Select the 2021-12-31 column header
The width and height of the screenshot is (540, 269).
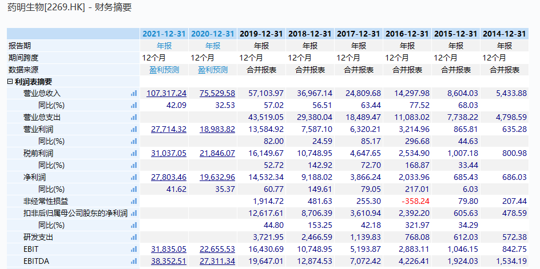tap(164, 34)
